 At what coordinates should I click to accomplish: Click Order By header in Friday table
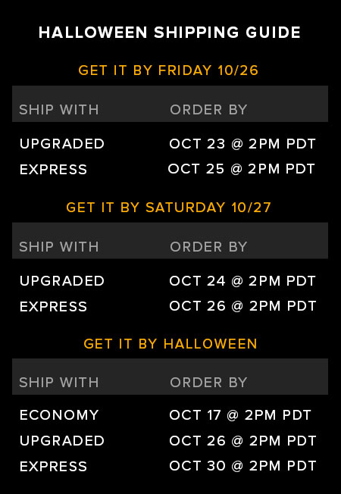[x=208, y=110]
